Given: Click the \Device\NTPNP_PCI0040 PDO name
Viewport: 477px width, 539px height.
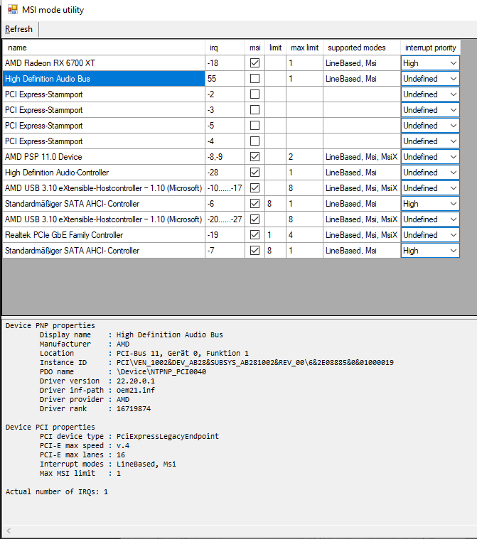Looking at the screenshot, I should tap(161, 371).
